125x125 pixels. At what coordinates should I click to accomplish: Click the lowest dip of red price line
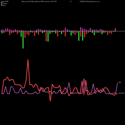tap(50, 101)
